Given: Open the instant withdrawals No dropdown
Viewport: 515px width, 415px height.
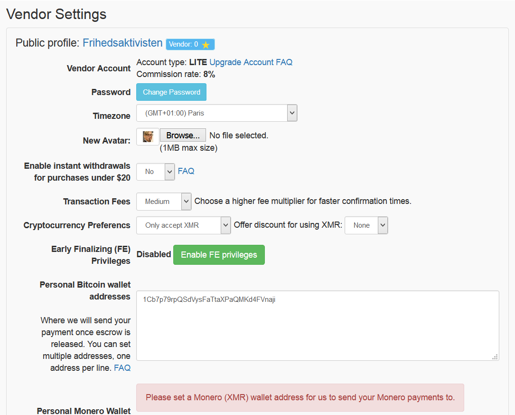Looking at the screenshot, I should pos(156,172).
